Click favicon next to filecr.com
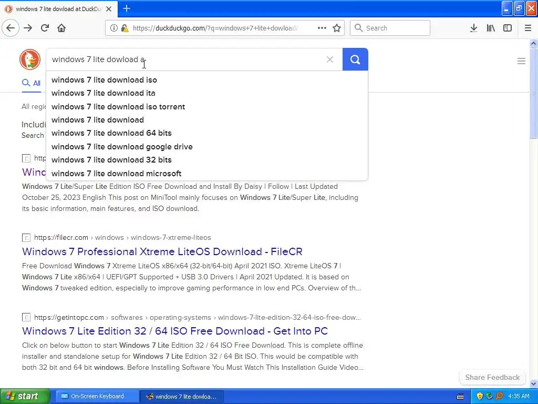The height and width of the screenshot is (404, 538). pyautogui.click(x=26, y=238)
